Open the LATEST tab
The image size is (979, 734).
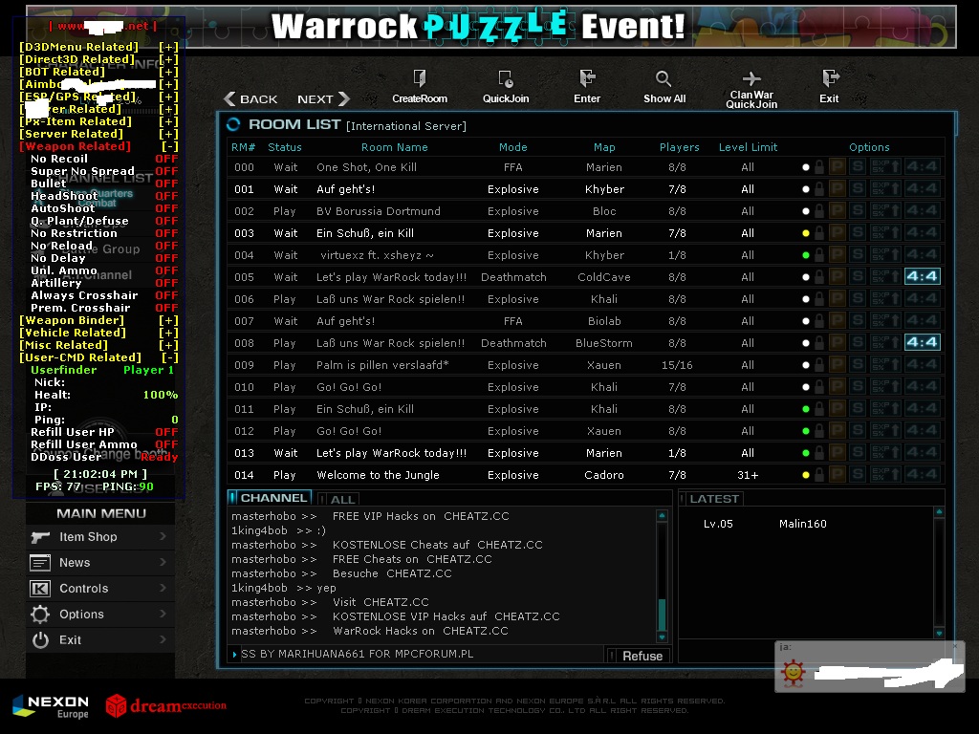[710, 499]
